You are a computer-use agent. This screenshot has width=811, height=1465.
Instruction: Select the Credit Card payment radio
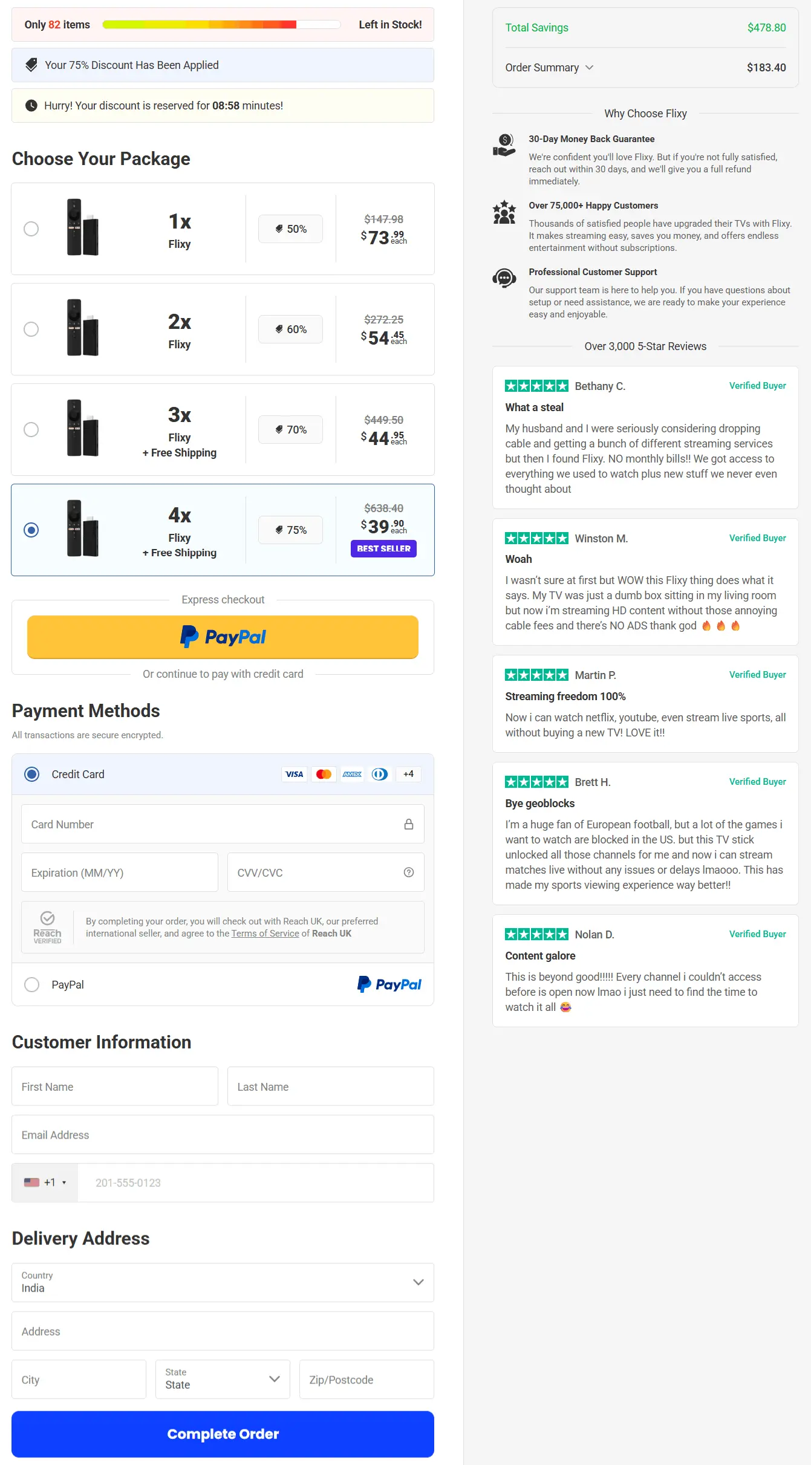[x=32, y=774]
